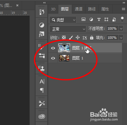Collapse panels with right double arrows
127x125 pixels.
tap(124, 3)
